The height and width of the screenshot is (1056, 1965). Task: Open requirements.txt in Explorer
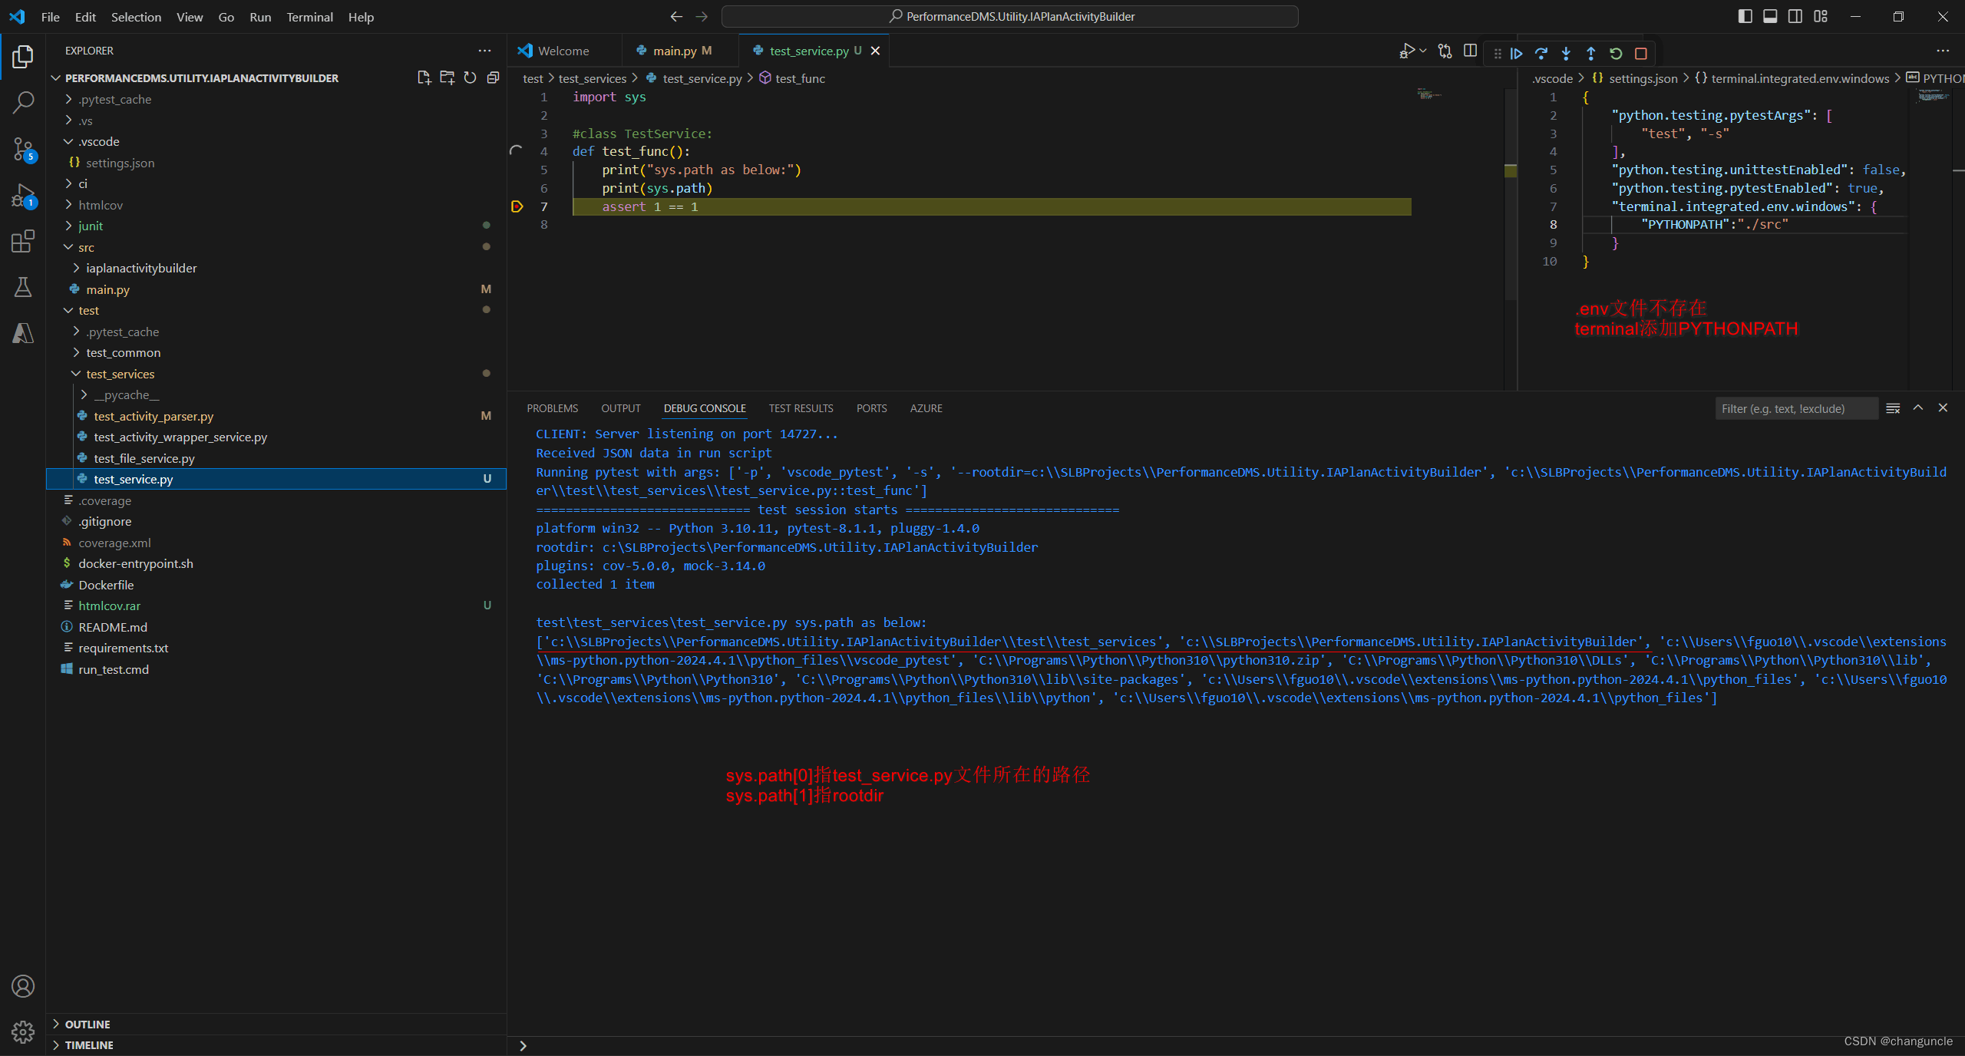[276, 648]
